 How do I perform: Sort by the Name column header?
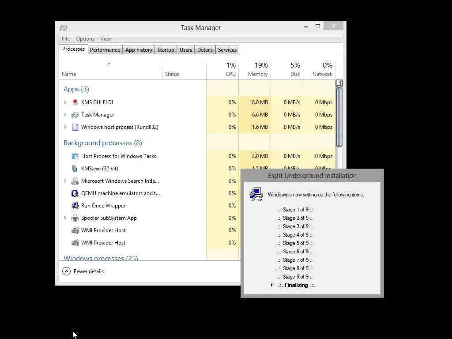click(110, 69)
